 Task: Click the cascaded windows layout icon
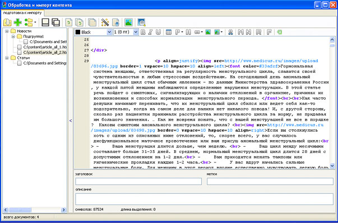click(55, 22)
